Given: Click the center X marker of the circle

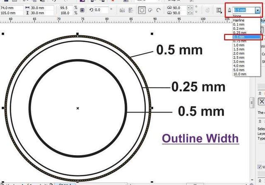Looking at the screenshot, I should pos(78,108).
